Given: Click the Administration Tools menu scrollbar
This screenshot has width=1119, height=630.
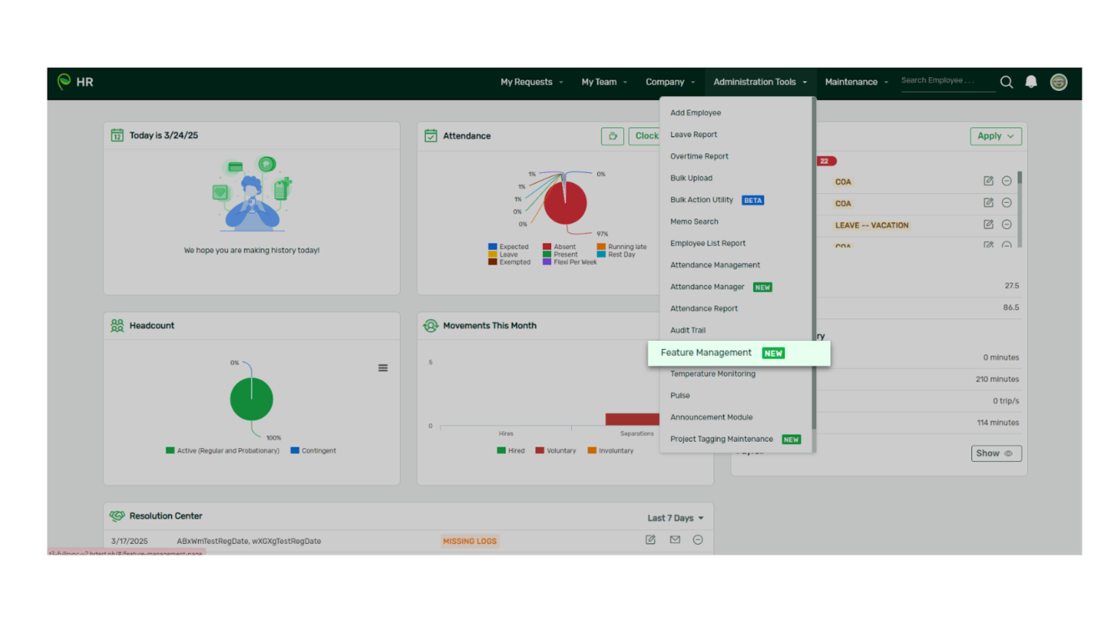Looking at the screenshot, I should tap(814, 262).
